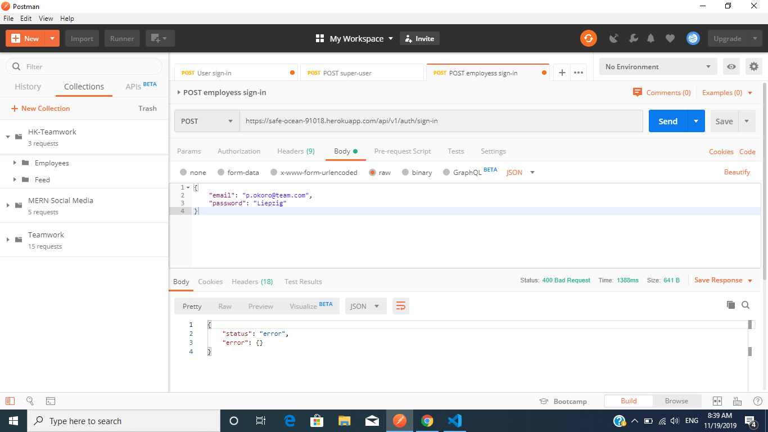The height and width of the screenshot is (432, 768).
Task: Open the request body JSON format dropdown
Action: [521, 172]
